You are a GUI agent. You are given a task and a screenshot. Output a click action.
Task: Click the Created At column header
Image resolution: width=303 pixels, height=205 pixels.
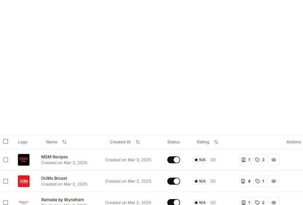120,142
